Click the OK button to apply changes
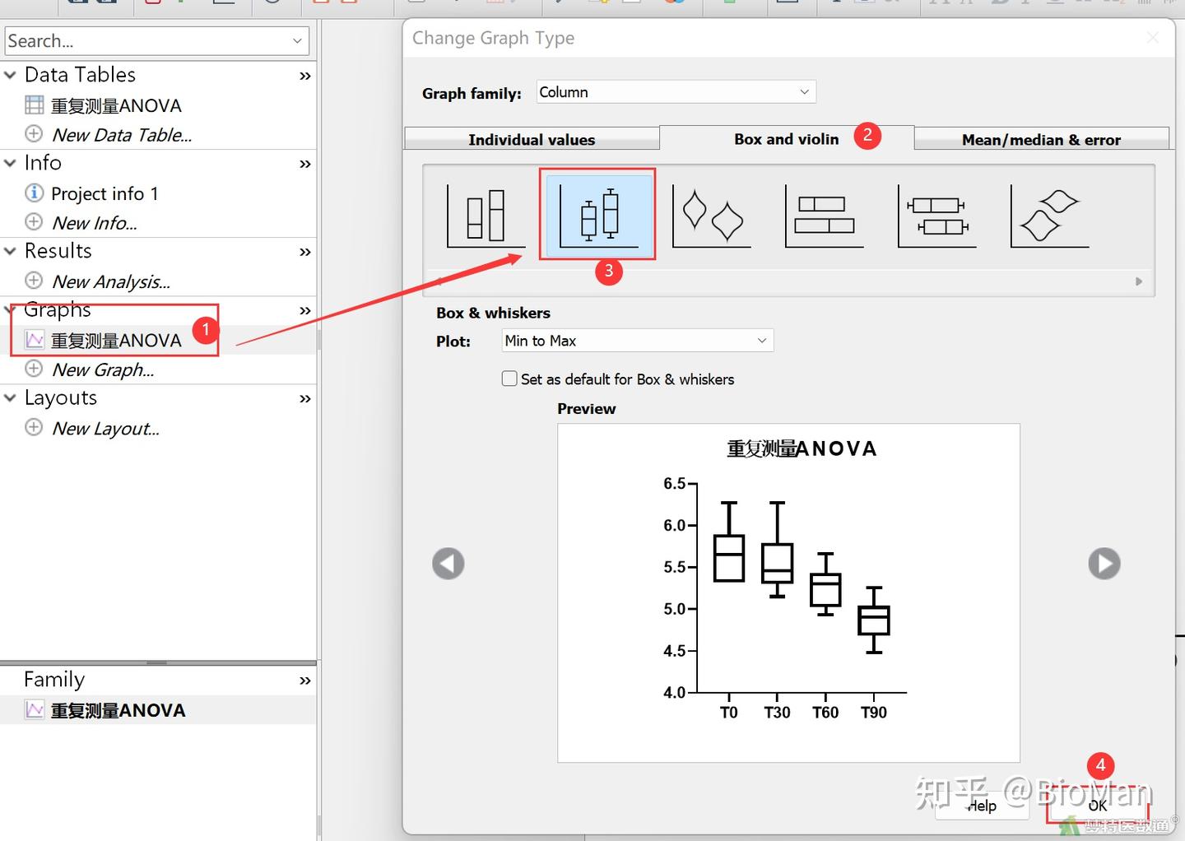The image size is (1185, 841). click(x=1097, y=806)
